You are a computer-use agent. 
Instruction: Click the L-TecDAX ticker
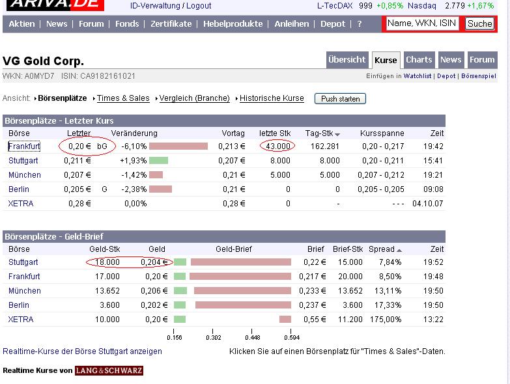(360, 5)
